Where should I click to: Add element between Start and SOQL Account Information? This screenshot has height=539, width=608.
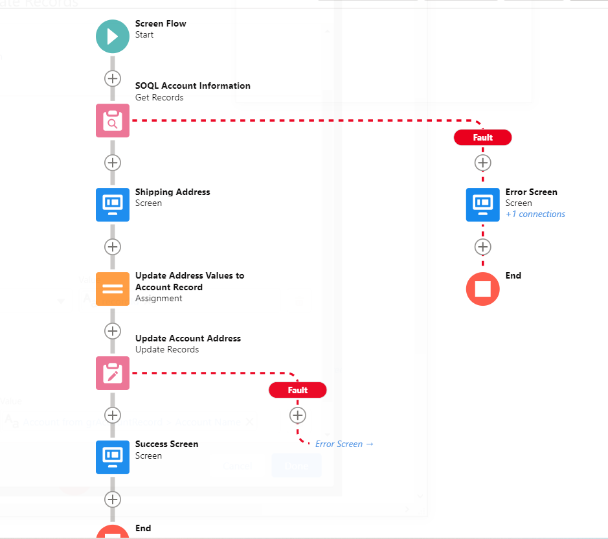[113, 78]
